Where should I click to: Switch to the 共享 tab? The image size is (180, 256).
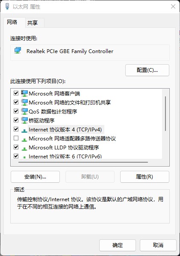[x=32, y=23]
